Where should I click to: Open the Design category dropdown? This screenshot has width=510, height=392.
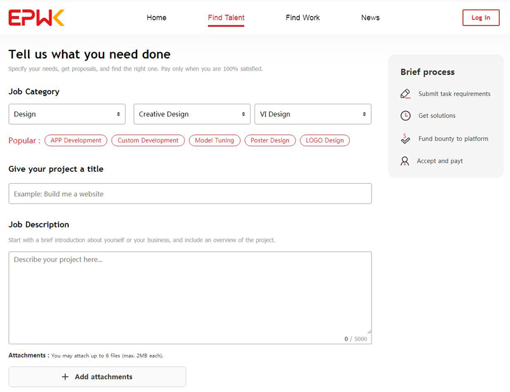pos(67,115)
